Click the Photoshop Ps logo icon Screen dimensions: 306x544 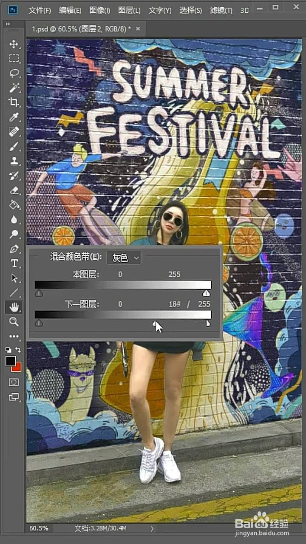[x=13, y=9]
